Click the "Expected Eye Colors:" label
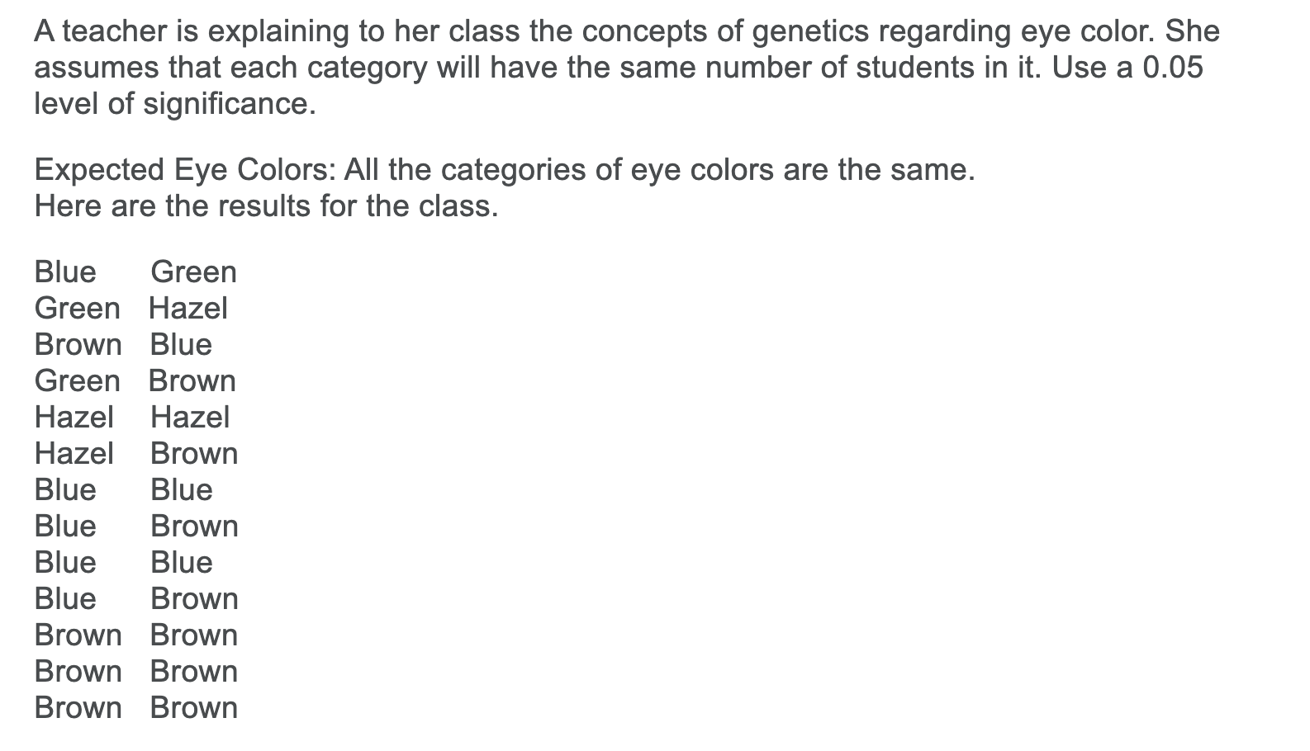 click(x=184, y=170)
